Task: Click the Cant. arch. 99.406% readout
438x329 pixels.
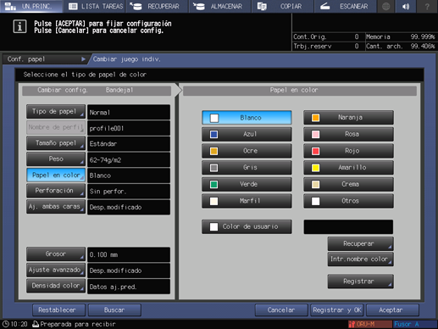Action: (x=401, y=46)
